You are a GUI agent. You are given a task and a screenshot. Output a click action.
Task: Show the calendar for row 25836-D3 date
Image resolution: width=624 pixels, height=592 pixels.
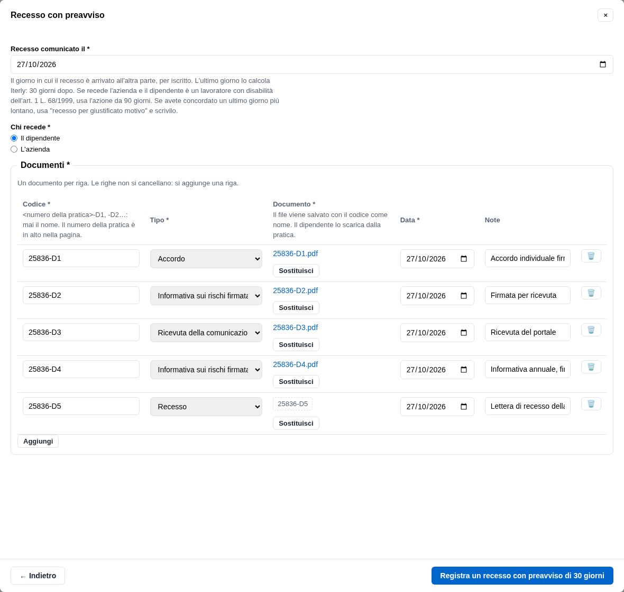[464, 333]
